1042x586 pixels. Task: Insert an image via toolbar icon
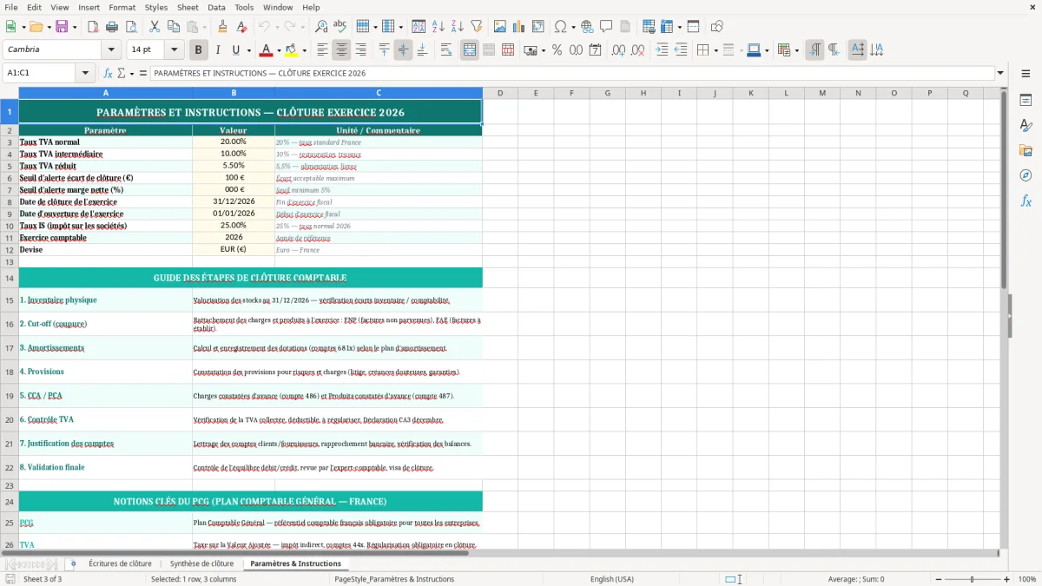pos(500,27)
